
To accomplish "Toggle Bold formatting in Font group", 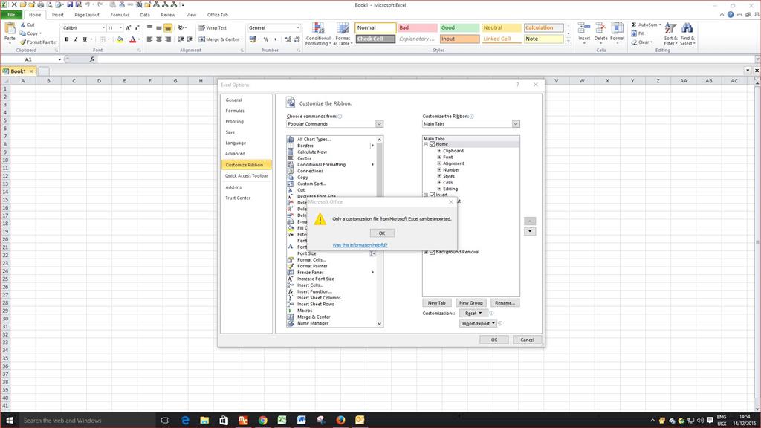I will [66, 39].
